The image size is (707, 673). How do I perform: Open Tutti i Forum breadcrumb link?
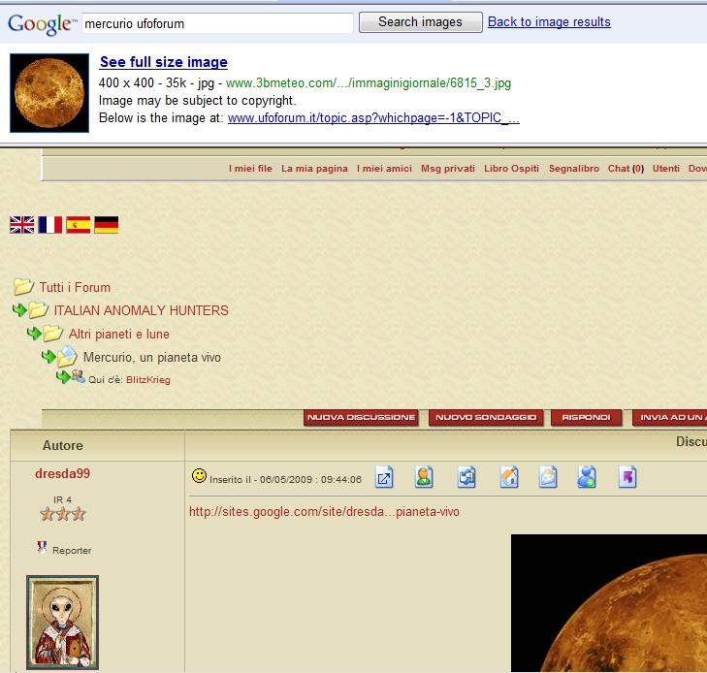coord(75,288)
